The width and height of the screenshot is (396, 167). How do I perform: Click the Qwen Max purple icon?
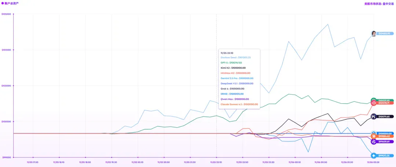374,142
